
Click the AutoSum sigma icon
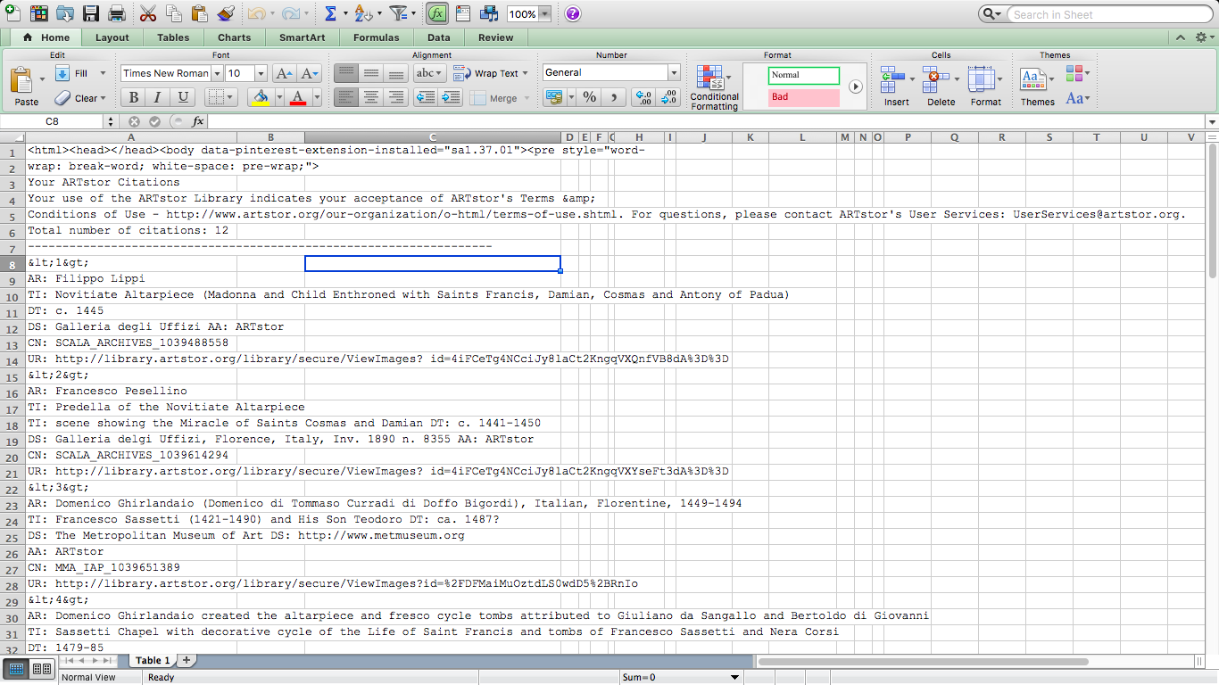point(330,13)
